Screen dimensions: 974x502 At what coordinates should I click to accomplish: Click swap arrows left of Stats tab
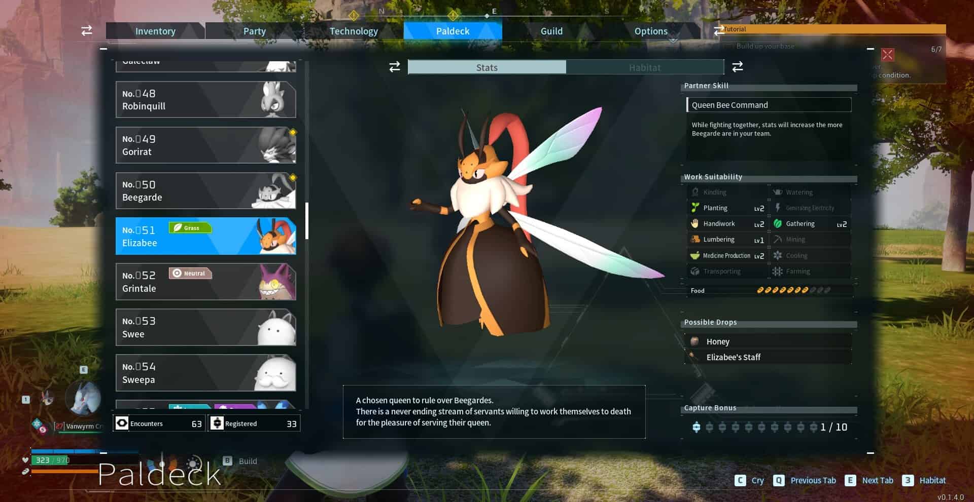point(395,67)
